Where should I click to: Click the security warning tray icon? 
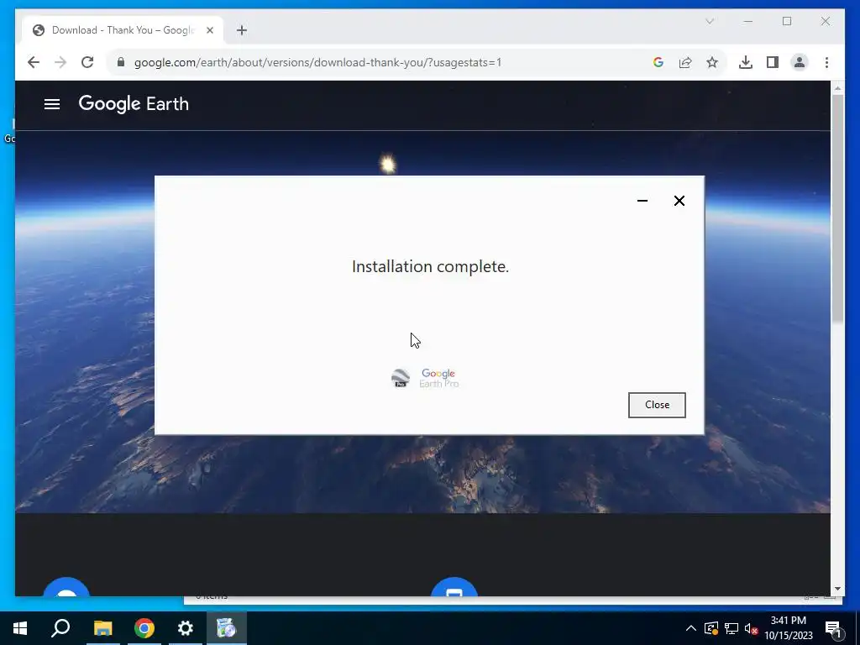[711, 628]
